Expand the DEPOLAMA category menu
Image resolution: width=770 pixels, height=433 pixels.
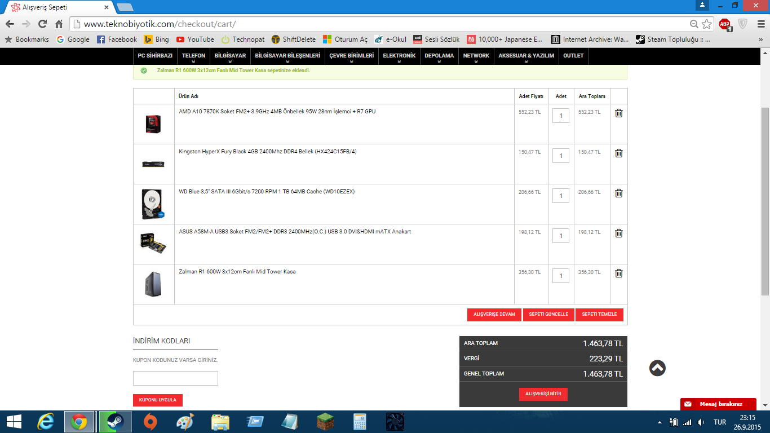[x=439, y=56]
